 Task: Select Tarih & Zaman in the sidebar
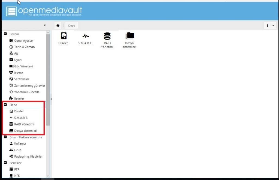[x=22, y=47]
